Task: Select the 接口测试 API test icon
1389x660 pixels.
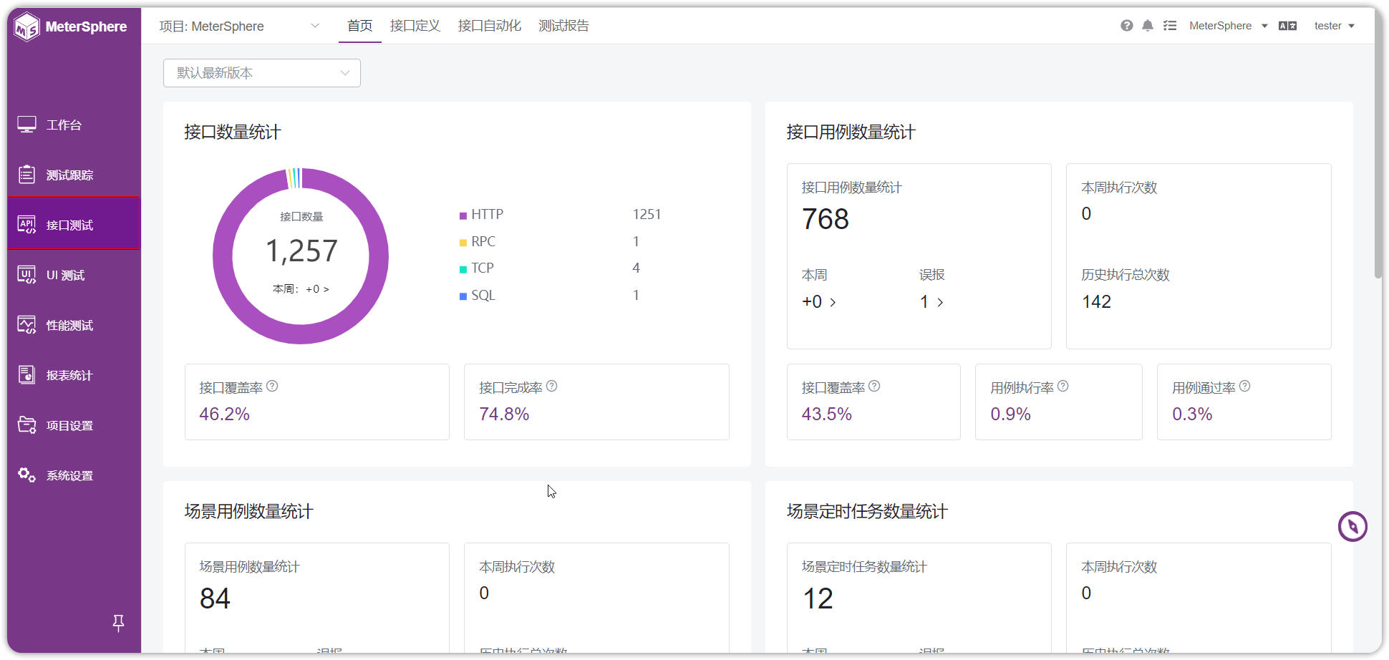Action: point(26,225)
